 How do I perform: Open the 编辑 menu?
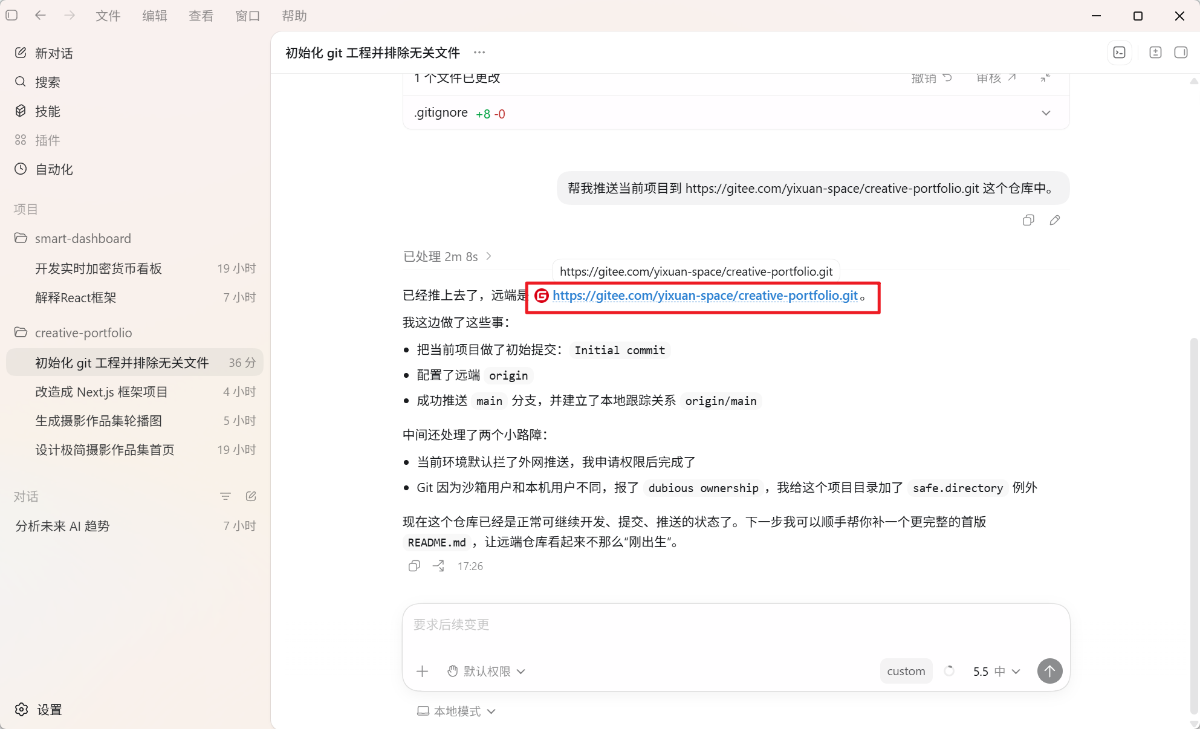(x=155, y=16)
